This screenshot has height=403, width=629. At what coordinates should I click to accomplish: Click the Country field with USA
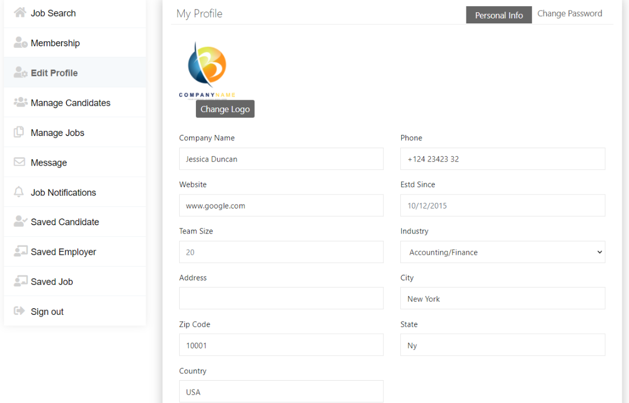(281, 391)
